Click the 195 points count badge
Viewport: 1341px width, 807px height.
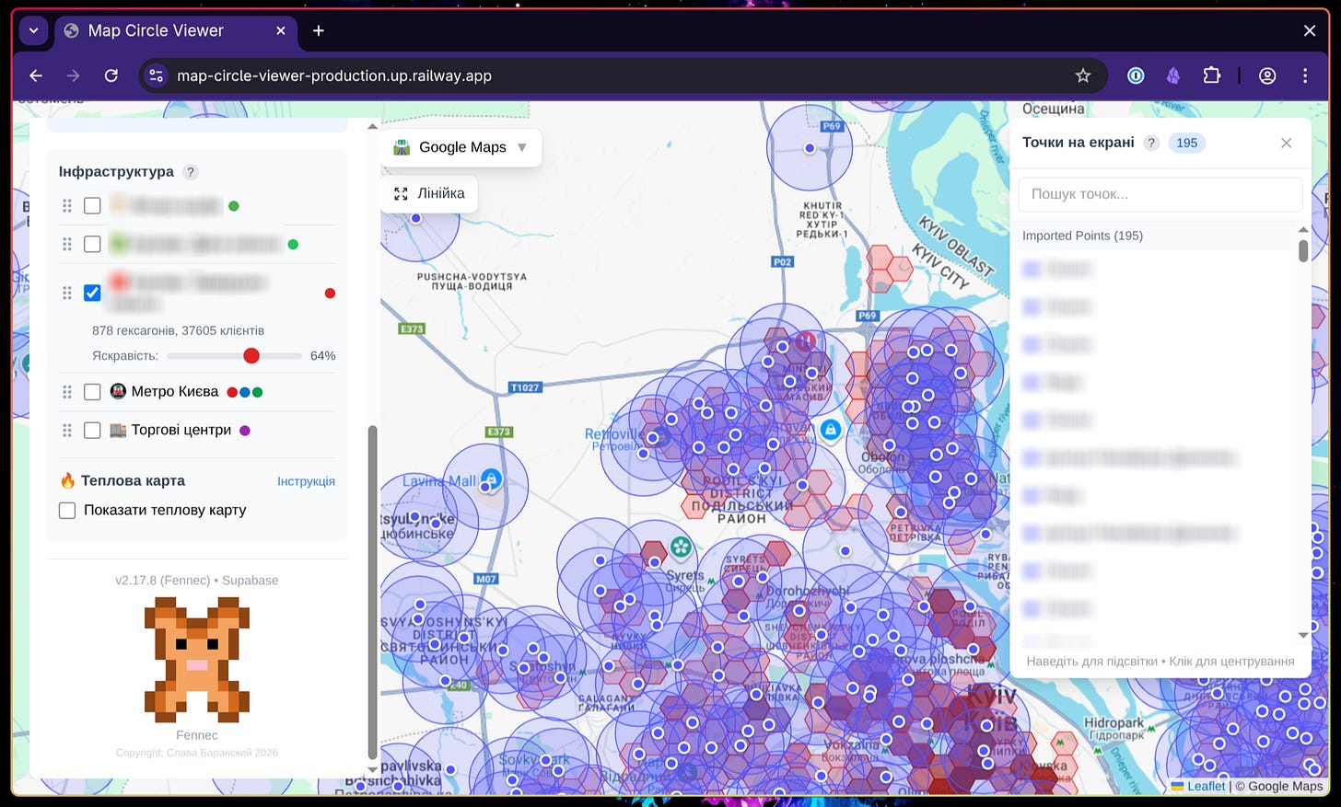pos(1187,143)
